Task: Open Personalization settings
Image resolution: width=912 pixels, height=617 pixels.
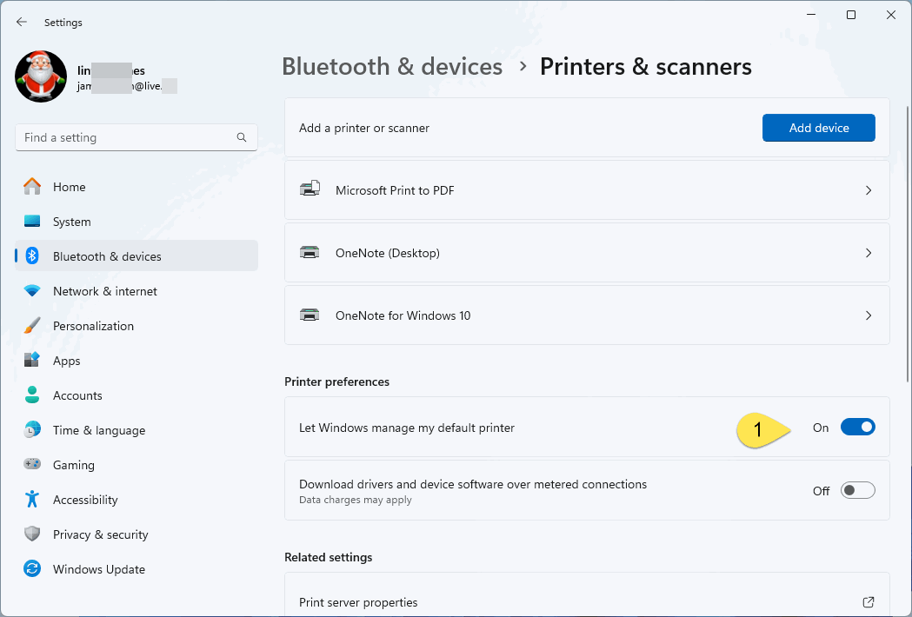Action: [136, 326]
